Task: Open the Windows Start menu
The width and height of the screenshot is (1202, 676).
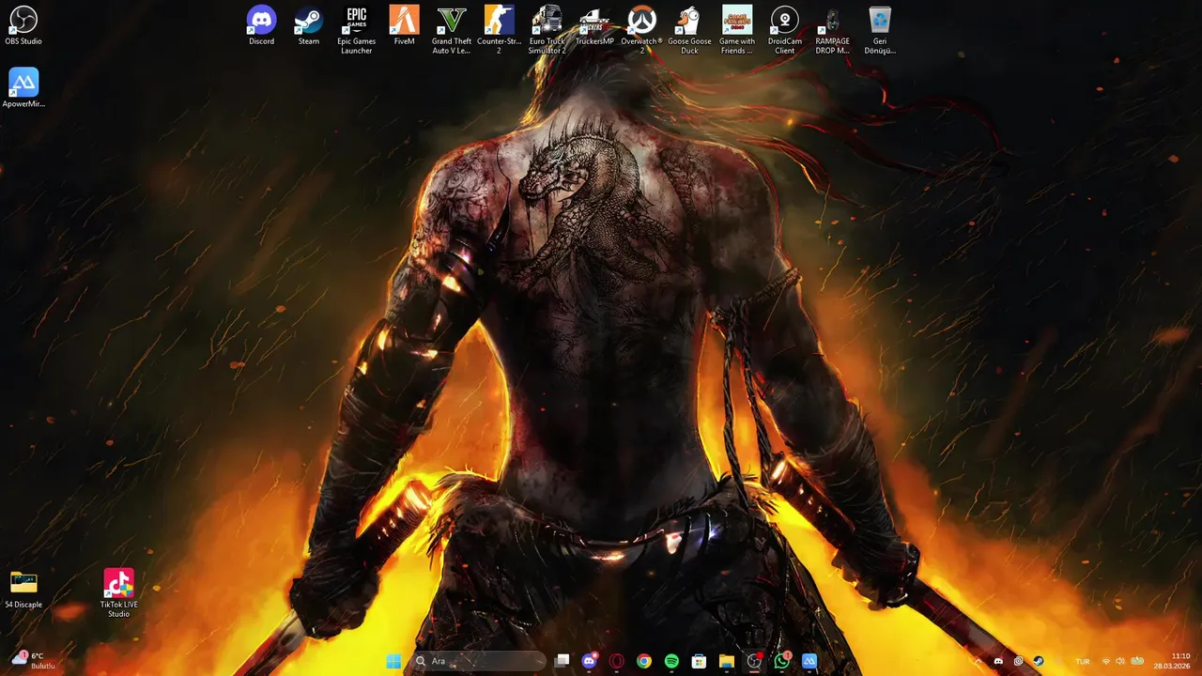Action: 393,661
